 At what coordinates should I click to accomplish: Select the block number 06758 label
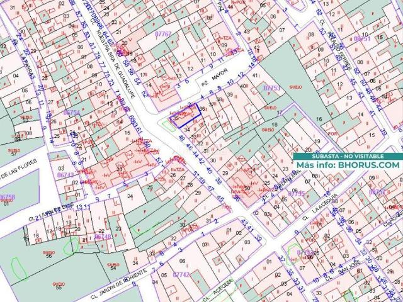7,197
